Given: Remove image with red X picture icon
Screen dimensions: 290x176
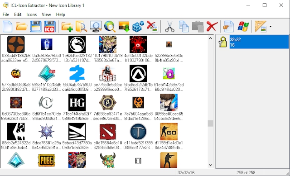Looking at the screenshot, I should (152, 26).
